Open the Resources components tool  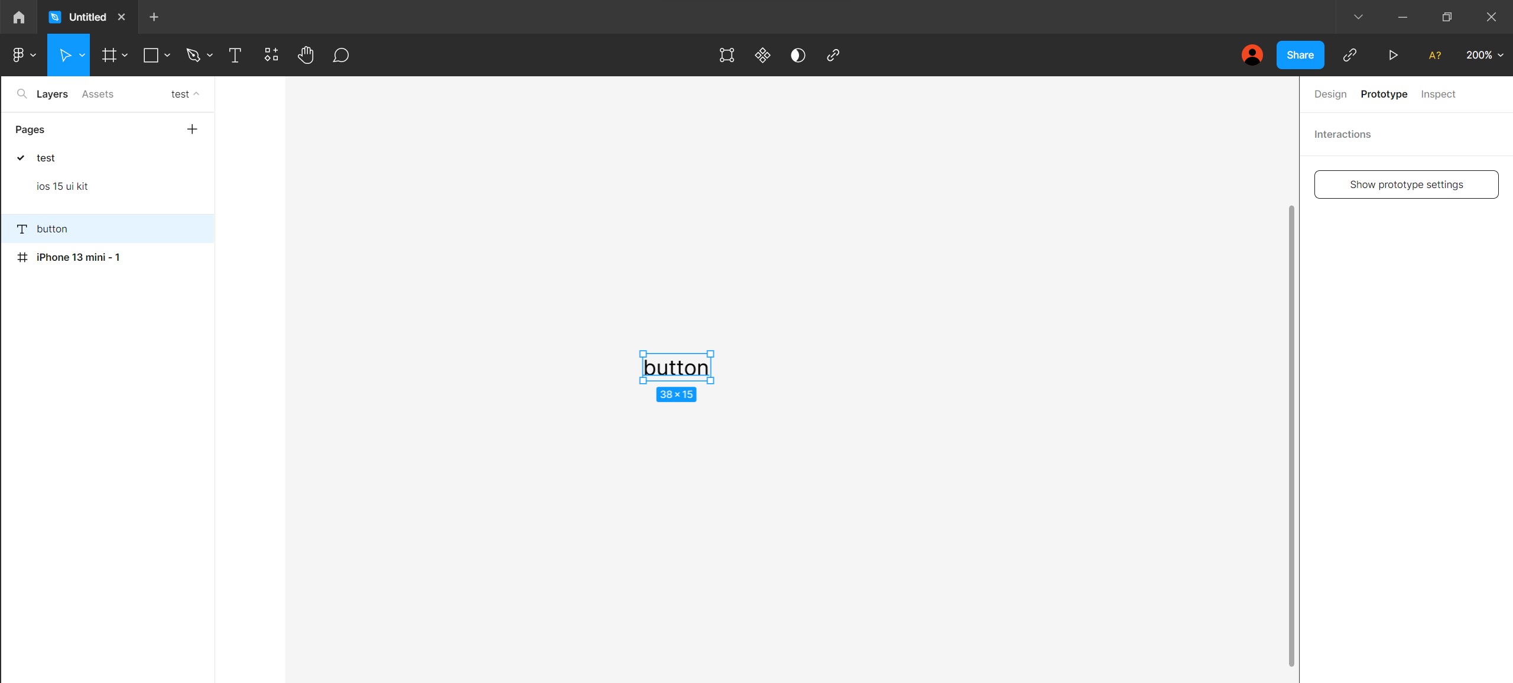[271, 55]
